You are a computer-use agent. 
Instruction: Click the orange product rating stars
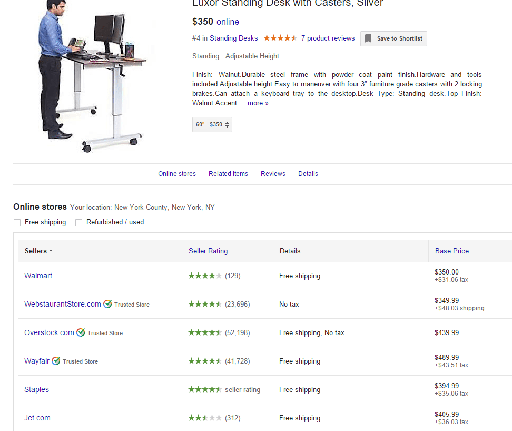pyautogui.click(x=280, y=38)
